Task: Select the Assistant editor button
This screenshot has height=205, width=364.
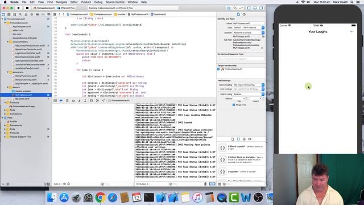Action: point(235,8)
